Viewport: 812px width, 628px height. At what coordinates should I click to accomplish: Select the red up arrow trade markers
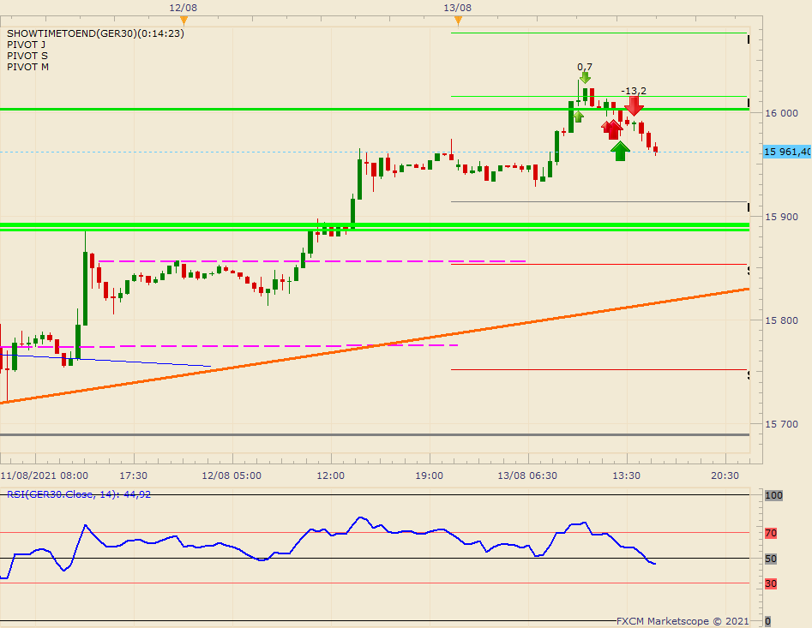click(x=612, y=129)
